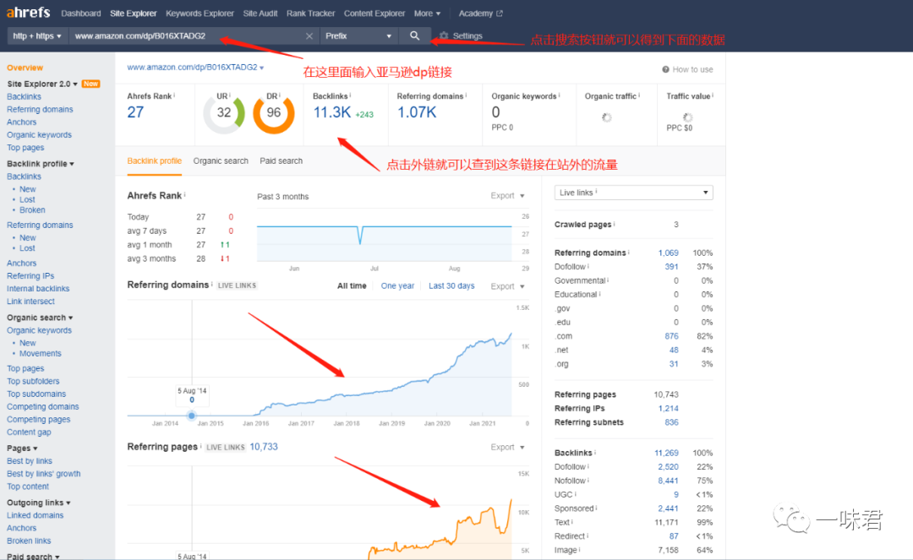Open the Dashboard menu item
Viewport: 913px width, 560px height.
point(81,14)
